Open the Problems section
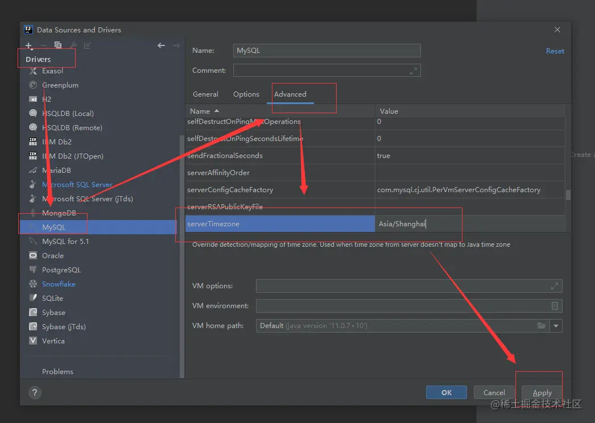 (x=57, y=372)
